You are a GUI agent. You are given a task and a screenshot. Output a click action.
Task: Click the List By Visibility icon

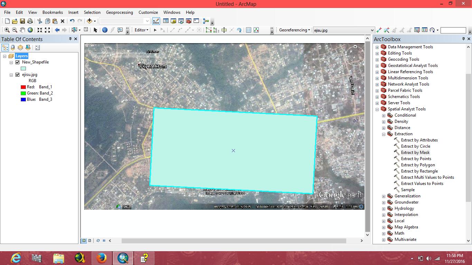[20, 48]
